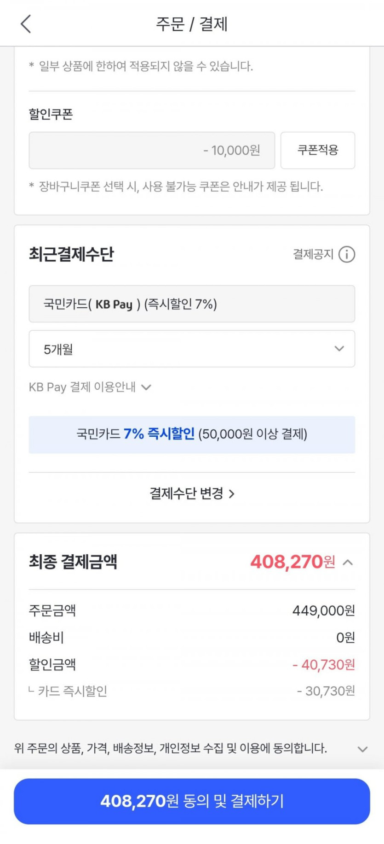Open the 결제공지 info circle icon
This screenshot has width=384, height=844.
point(347,254)
